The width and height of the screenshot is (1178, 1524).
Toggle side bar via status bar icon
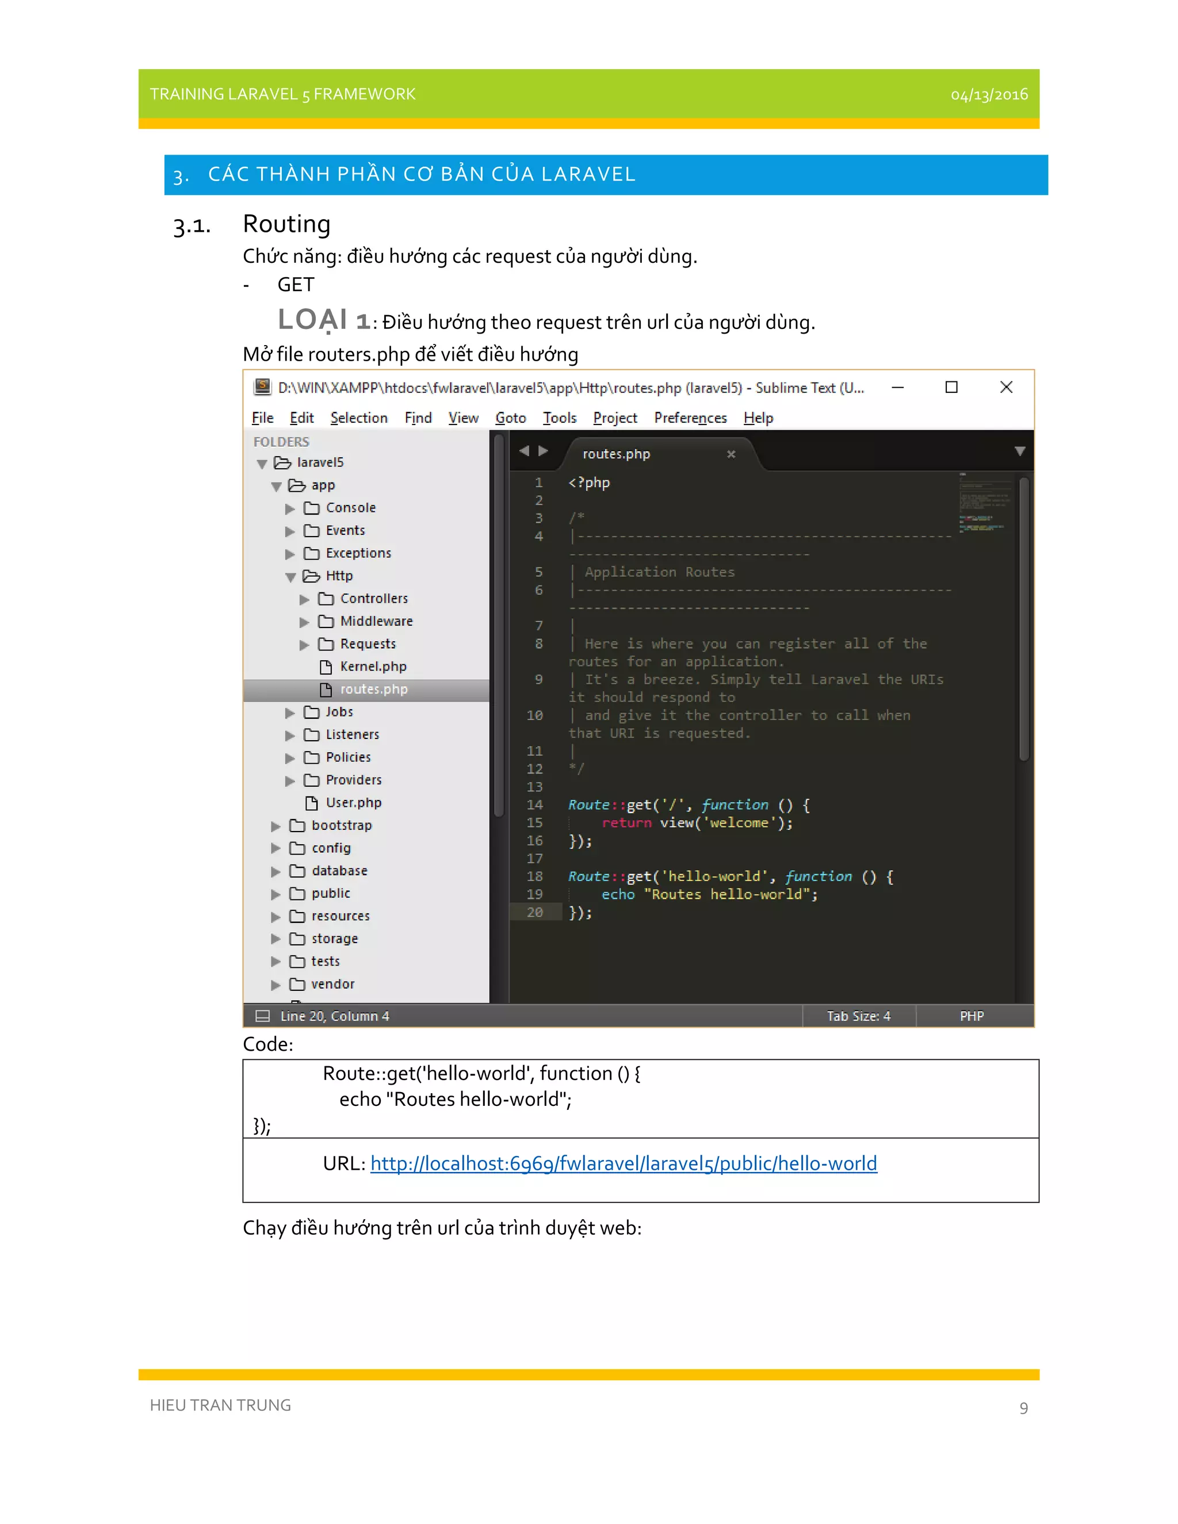tap(262, 1017)
